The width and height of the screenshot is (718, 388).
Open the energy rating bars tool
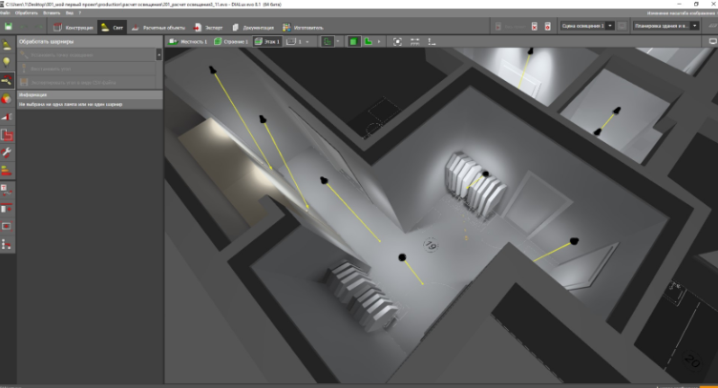tap(7, 171)
